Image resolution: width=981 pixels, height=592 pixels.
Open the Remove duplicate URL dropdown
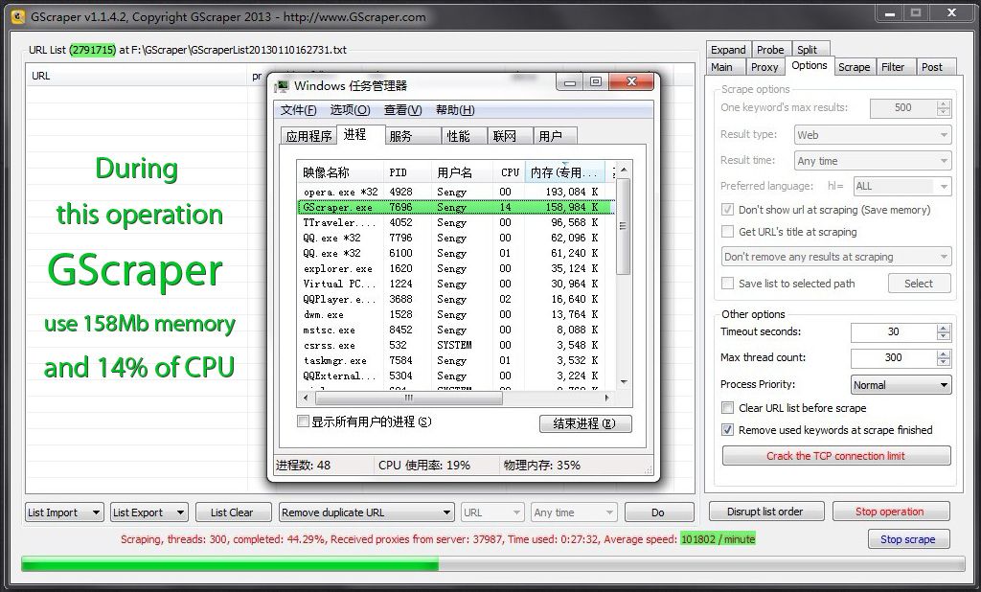click(x=367, y=512)
